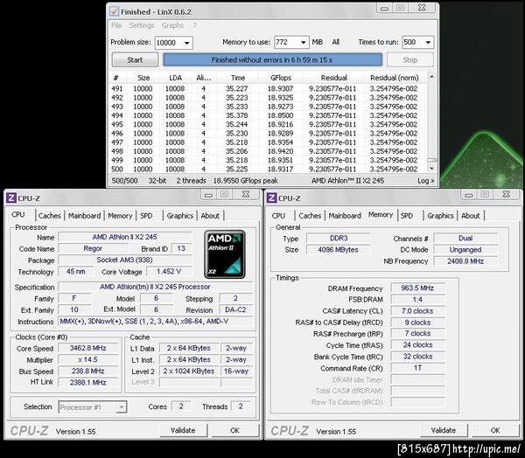525x458 pixels.
Task: Close the LinX window
Action: pos(422,8)
